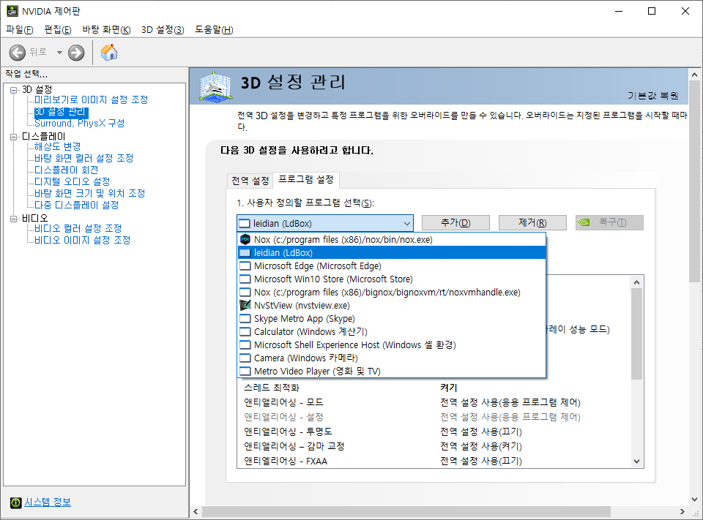Click main pane vertical scroll-down arrow
This screenshot has height=520, width=703.
coord(694,500)
